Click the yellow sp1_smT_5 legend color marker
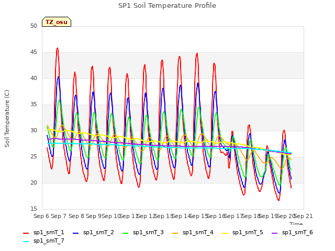335x251 pixels. 225,233
